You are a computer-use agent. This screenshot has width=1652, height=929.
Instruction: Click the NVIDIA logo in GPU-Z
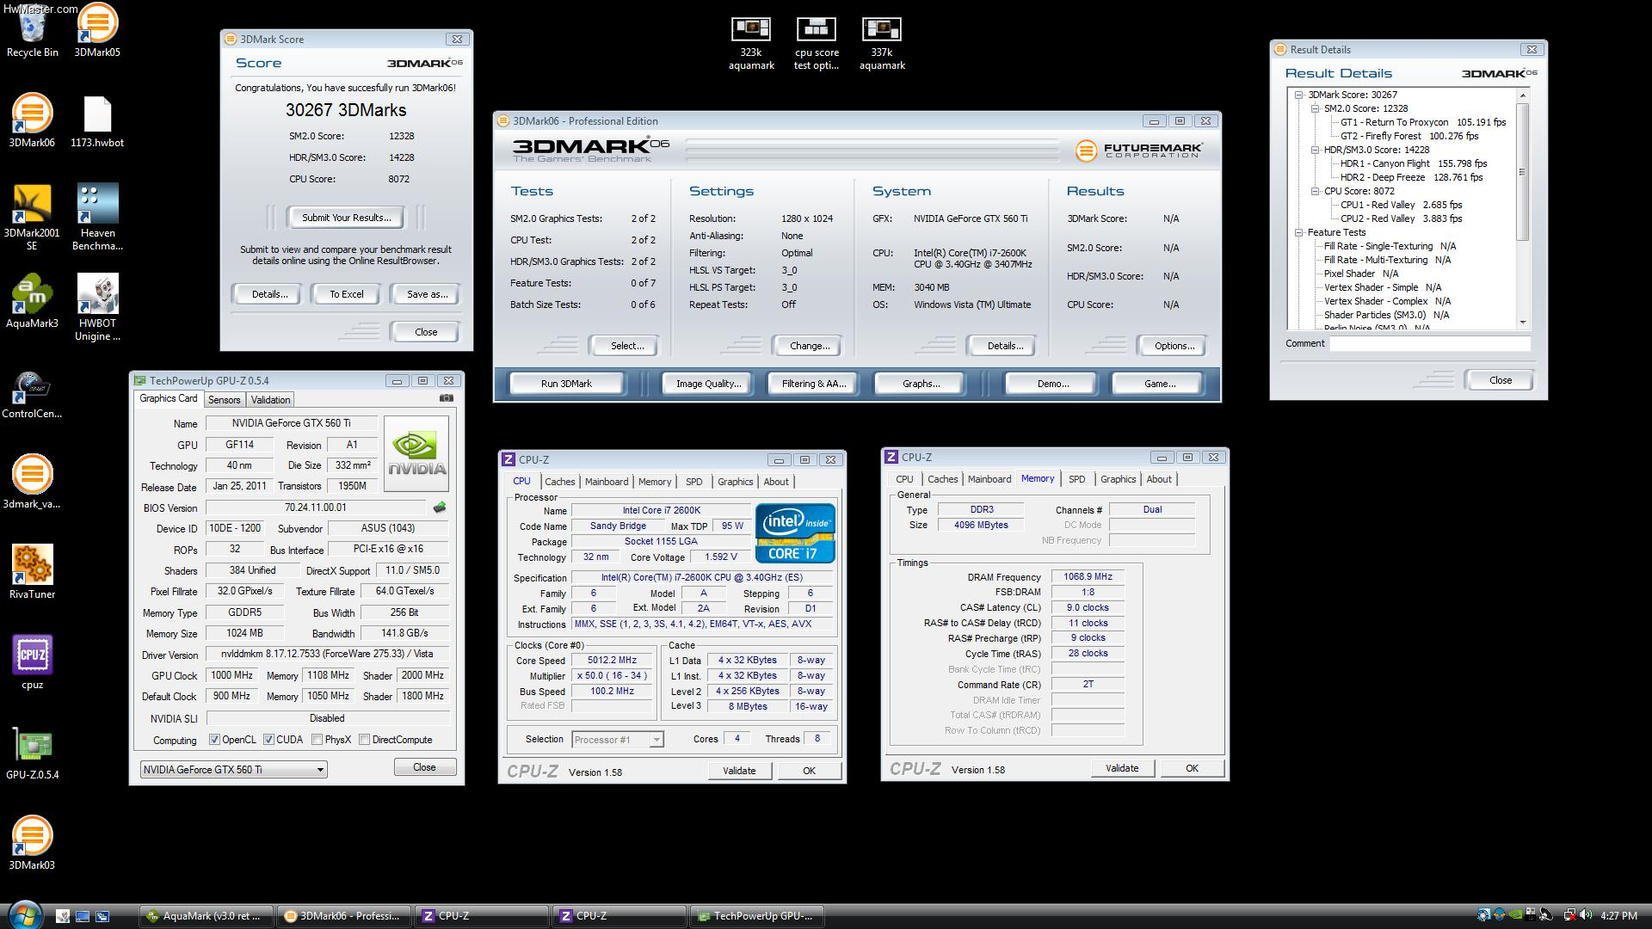click(x=416, y=453)
